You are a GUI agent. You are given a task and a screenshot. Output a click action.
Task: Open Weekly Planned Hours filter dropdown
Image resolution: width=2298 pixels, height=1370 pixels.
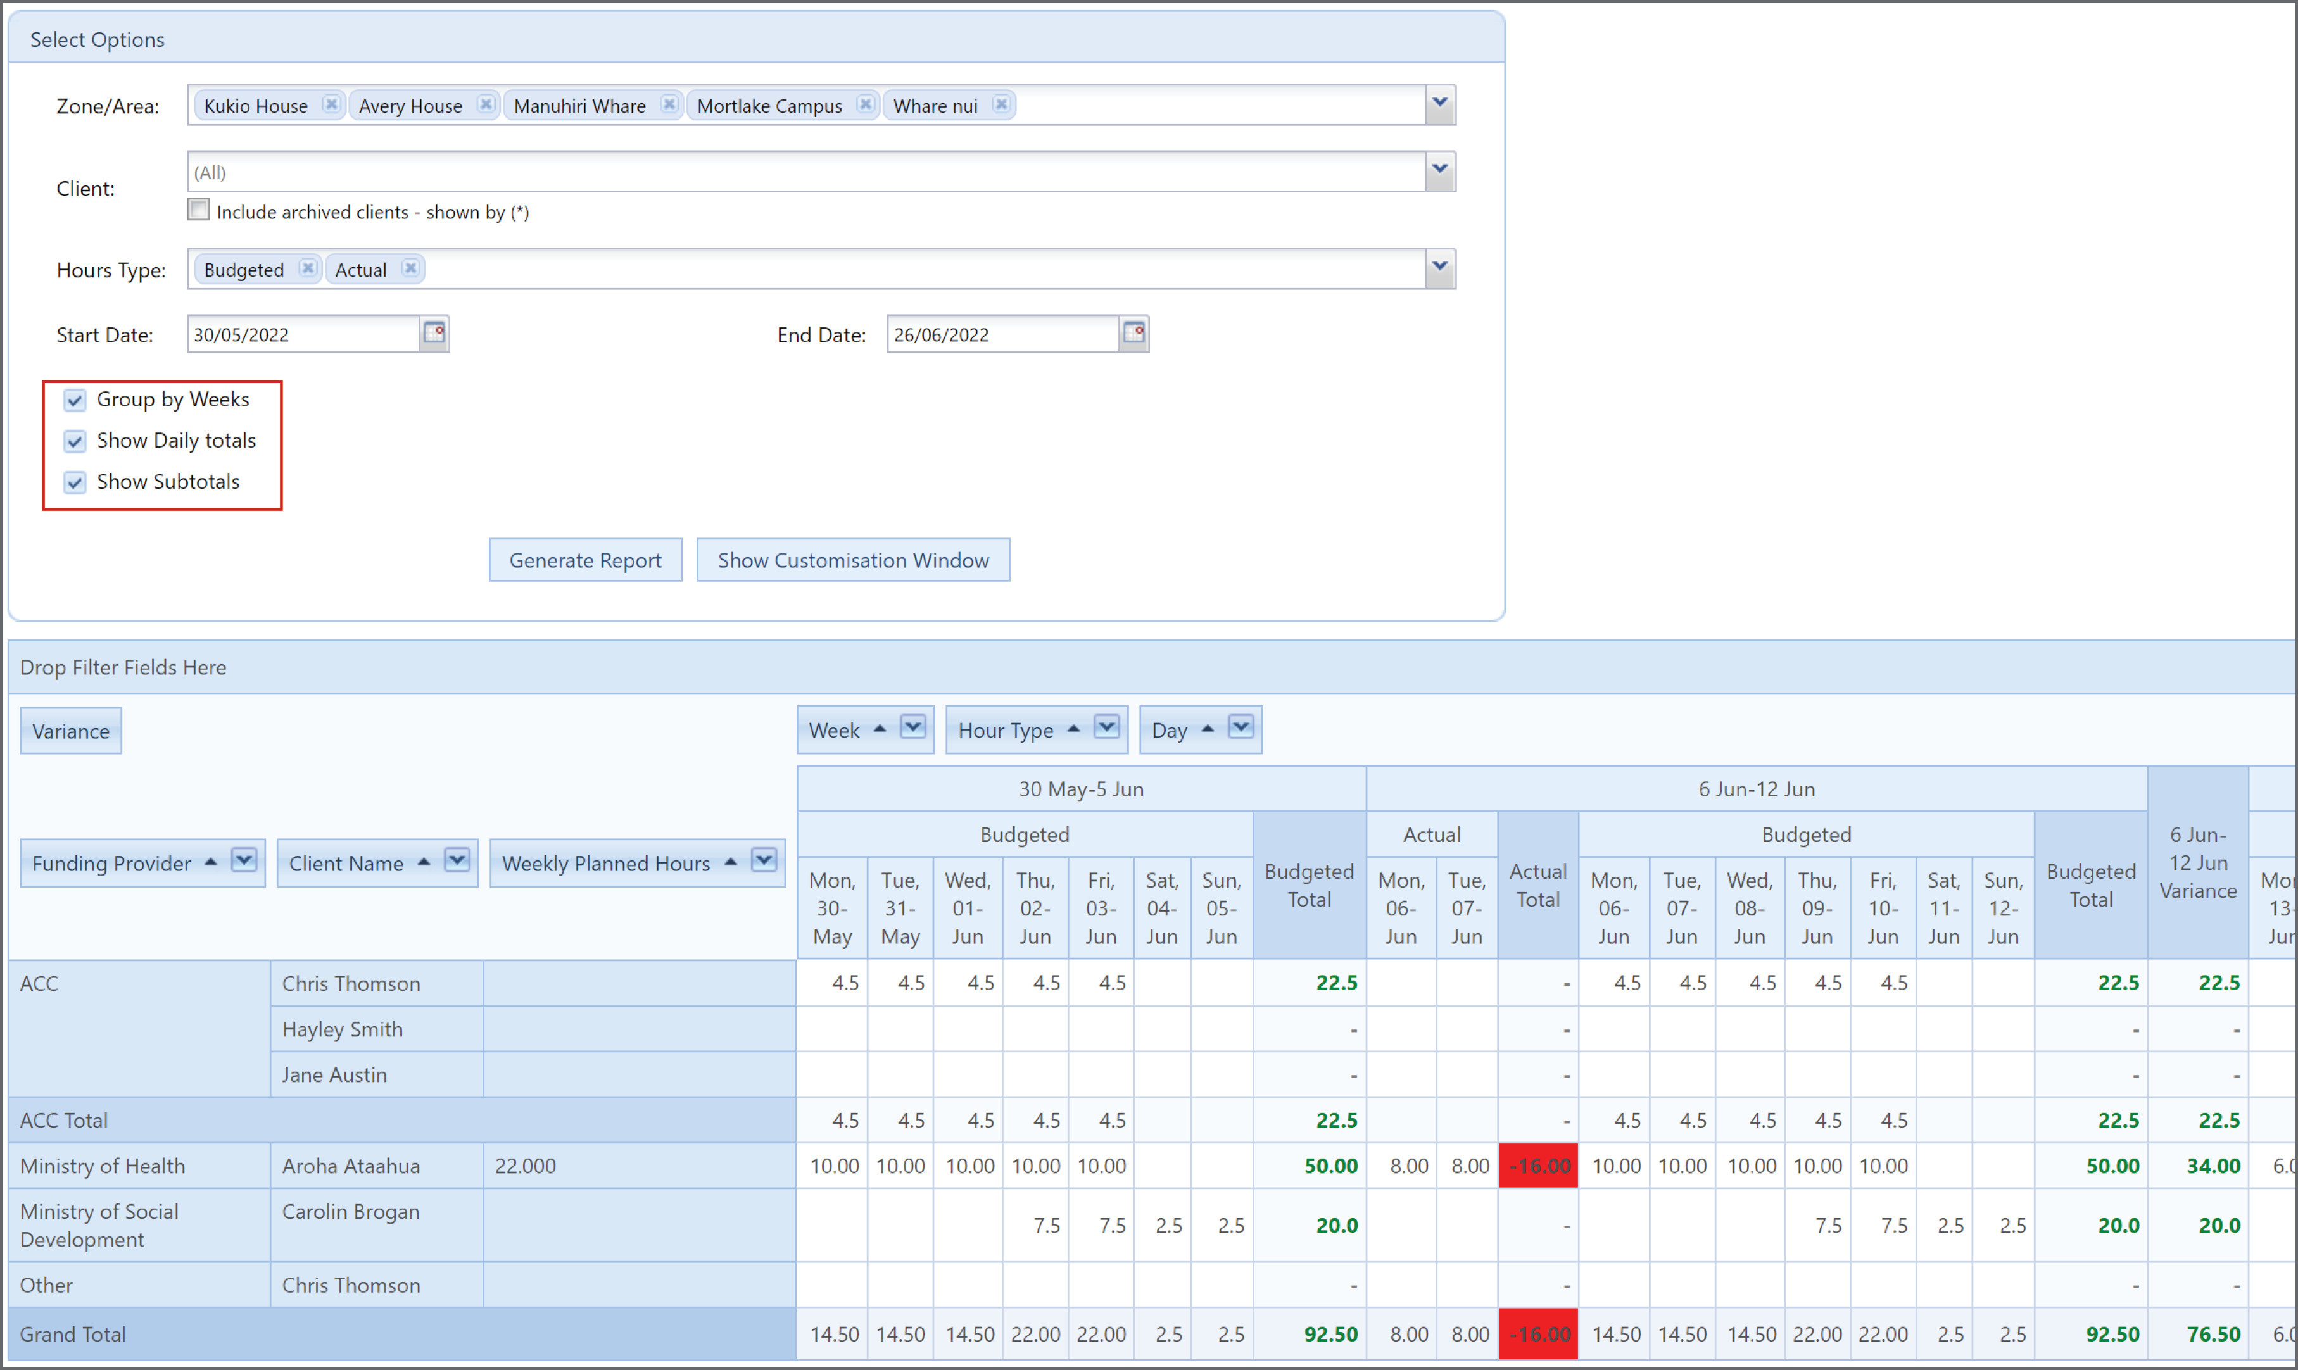click(x=764, y=862)
